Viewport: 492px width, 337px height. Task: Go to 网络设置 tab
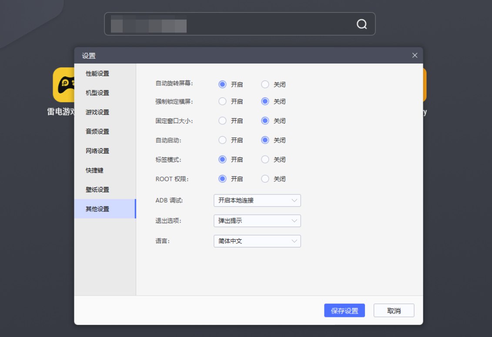click(x=105, y=151)
